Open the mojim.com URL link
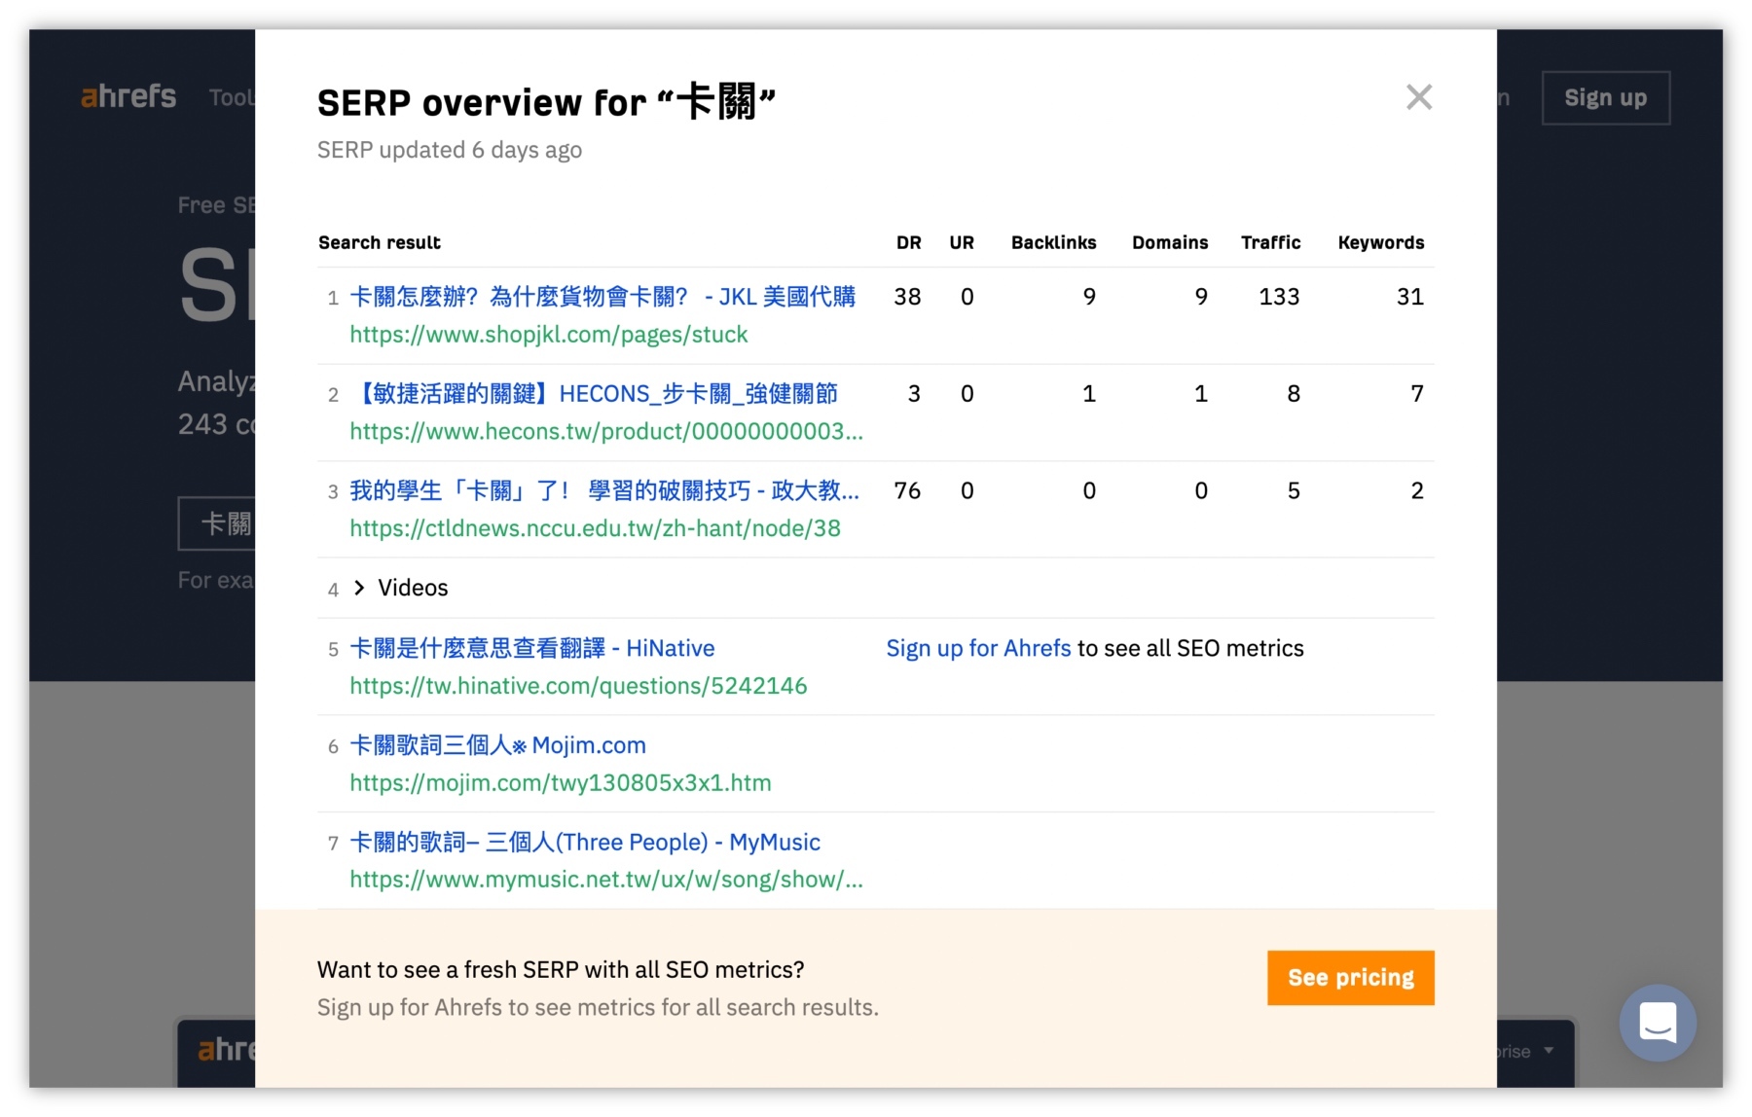The height and width of the screenshot is (1117, 1752). click(560, 783)
